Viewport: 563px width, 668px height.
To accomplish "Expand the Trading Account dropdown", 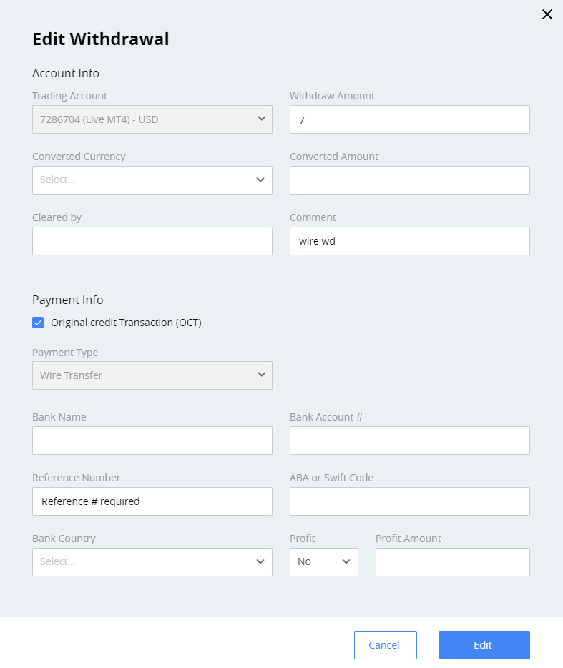I will pyautogui.click(x=152, y=119).
